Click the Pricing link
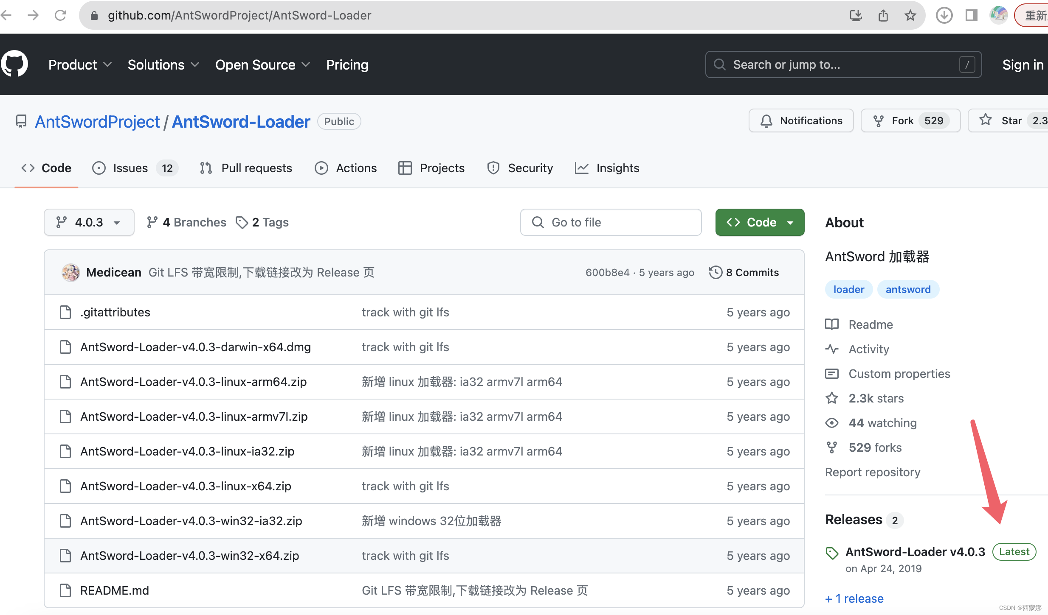This screenshot has width=1048, height=615. (x=347, y=64)
